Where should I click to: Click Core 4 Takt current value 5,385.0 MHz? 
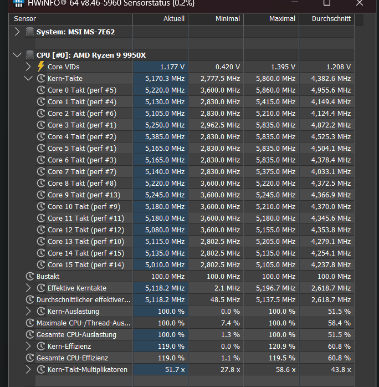[x=165, y=137]
